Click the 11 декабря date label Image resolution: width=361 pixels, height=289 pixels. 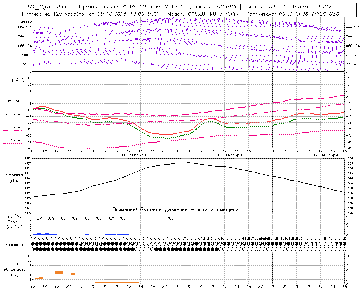coord(230,155)
